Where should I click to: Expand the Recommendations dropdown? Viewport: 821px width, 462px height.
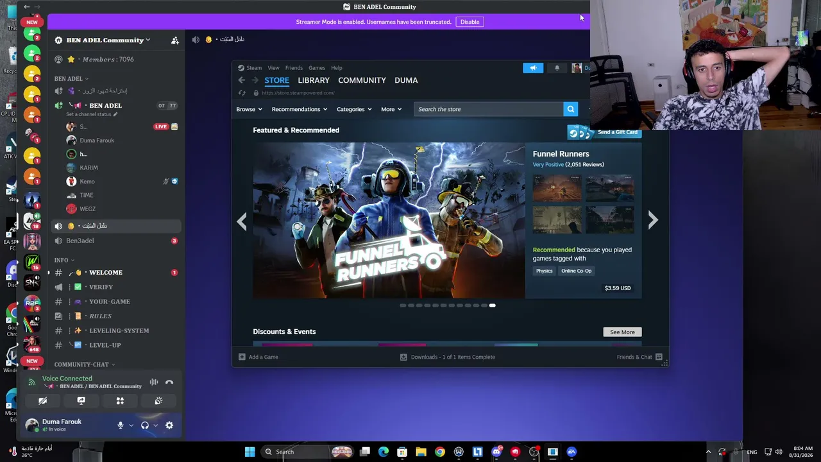300,109
